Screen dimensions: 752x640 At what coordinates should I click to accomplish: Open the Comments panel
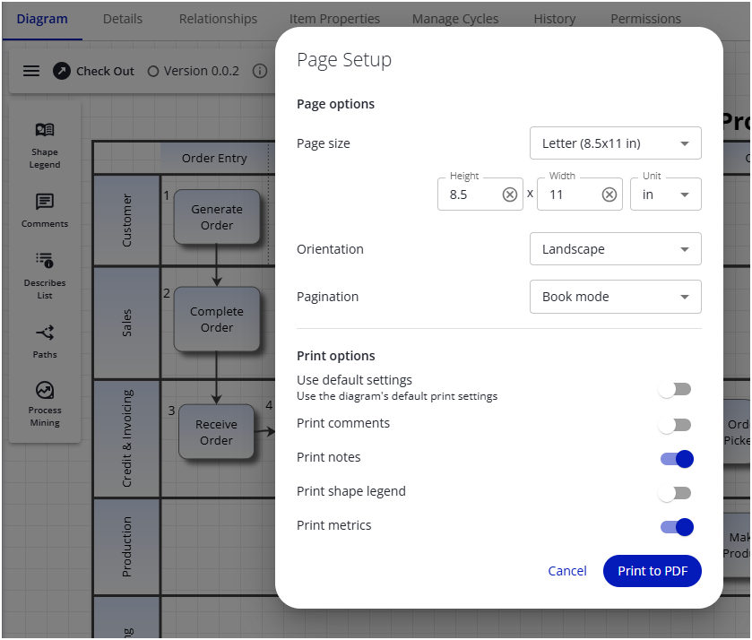click(45, 211)
